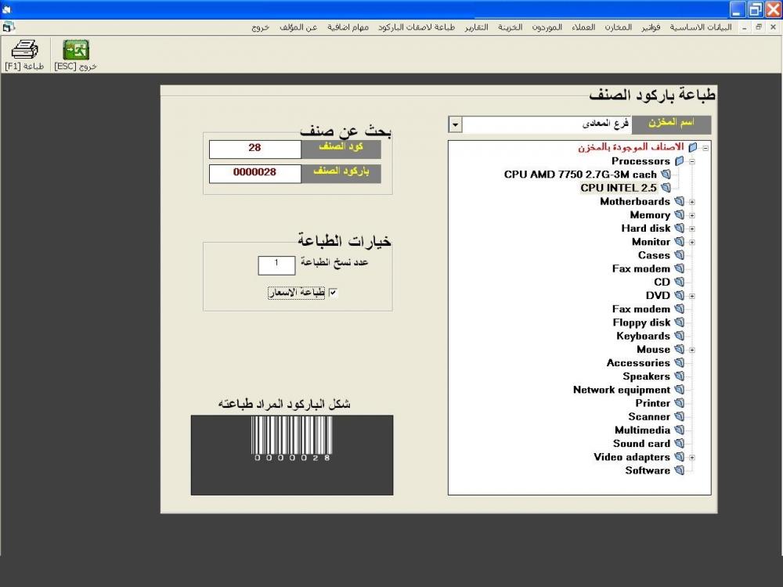This screenshot has width=783, height=587.
Task: Expand the Mouse tree node
Action: 692,351
